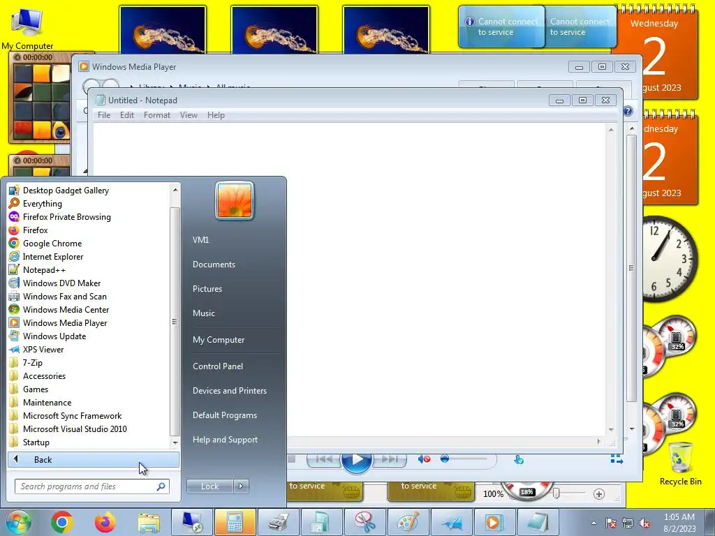Click the Search programs and files box
This screenshot has height=536, width=715.
92,486
